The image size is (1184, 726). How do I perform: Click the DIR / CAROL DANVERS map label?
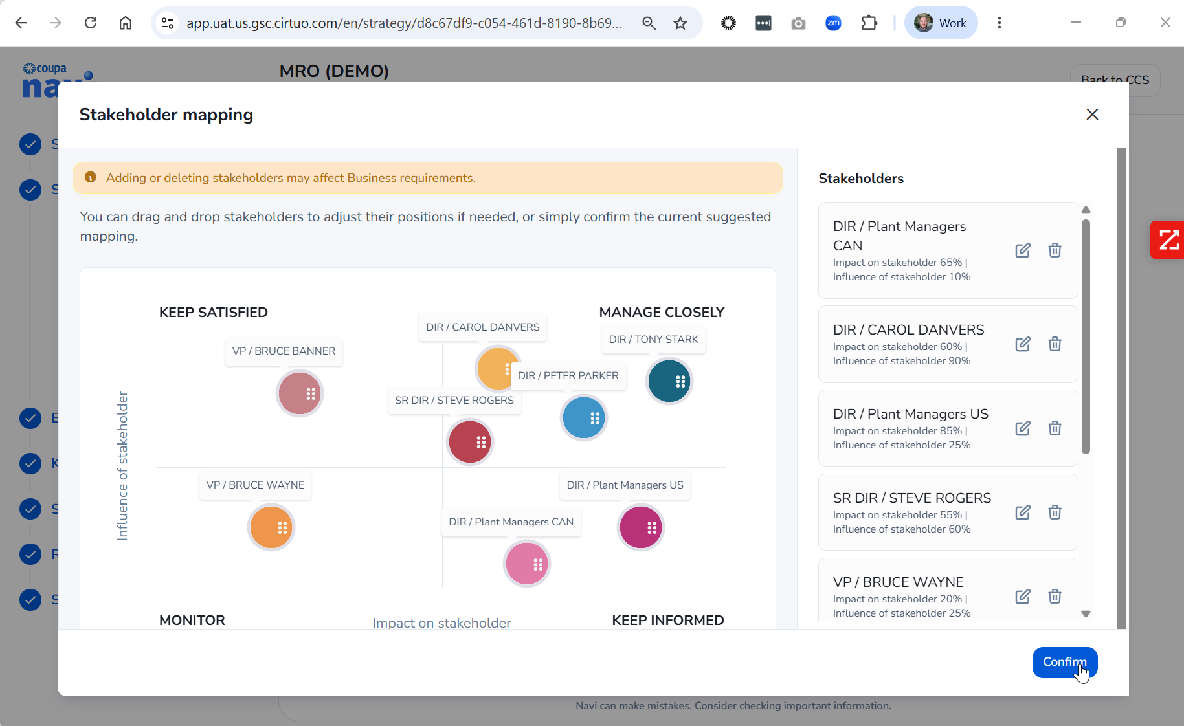[483, 327]
